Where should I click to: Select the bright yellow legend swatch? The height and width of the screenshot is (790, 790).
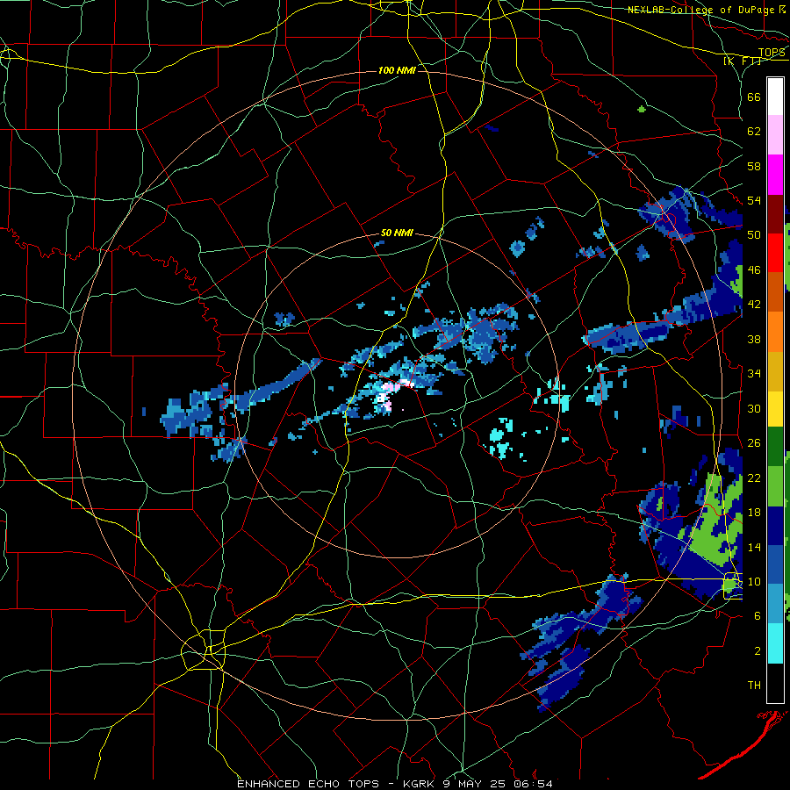pyautogui.click(x=775, y=409)
